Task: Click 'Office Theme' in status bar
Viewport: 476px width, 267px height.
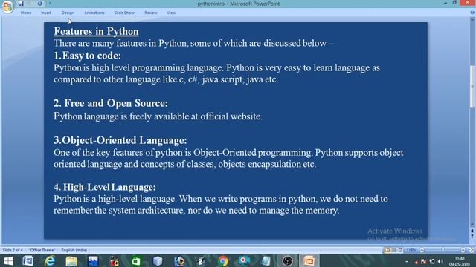Action: (x=42, y=251)
